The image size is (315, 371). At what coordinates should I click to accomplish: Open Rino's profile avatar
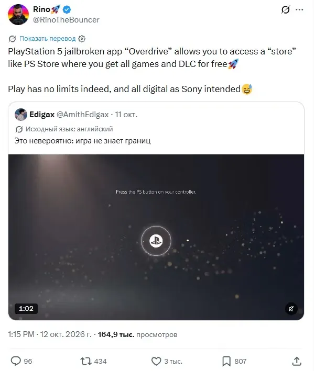(18, 15)
